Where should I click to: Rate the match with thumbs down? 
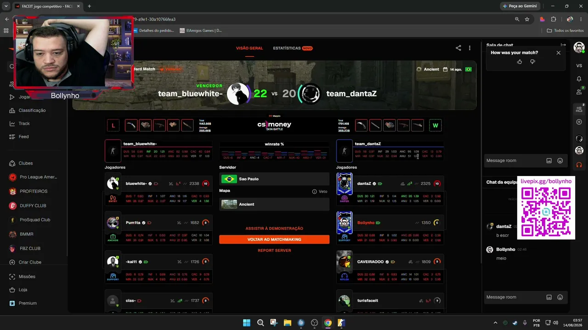(x=532, y=62)
